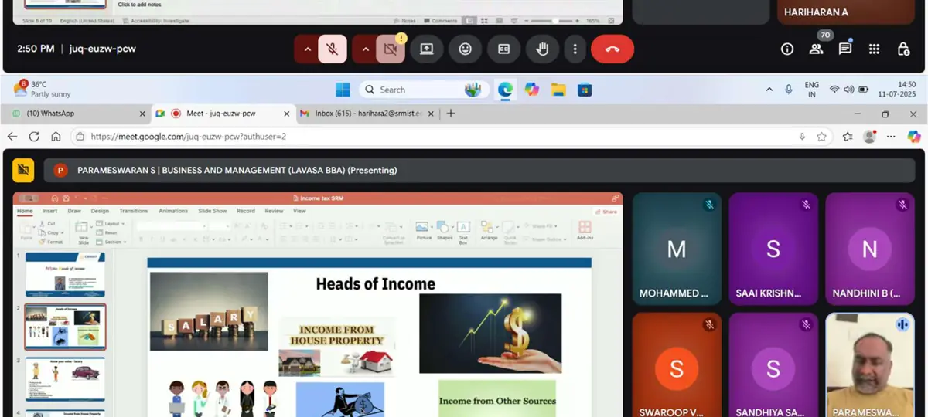Open Microsoft Edge from the taskbar
Image resolution: width=928 pixels, height=417 pixels.
tap(505, 90)
